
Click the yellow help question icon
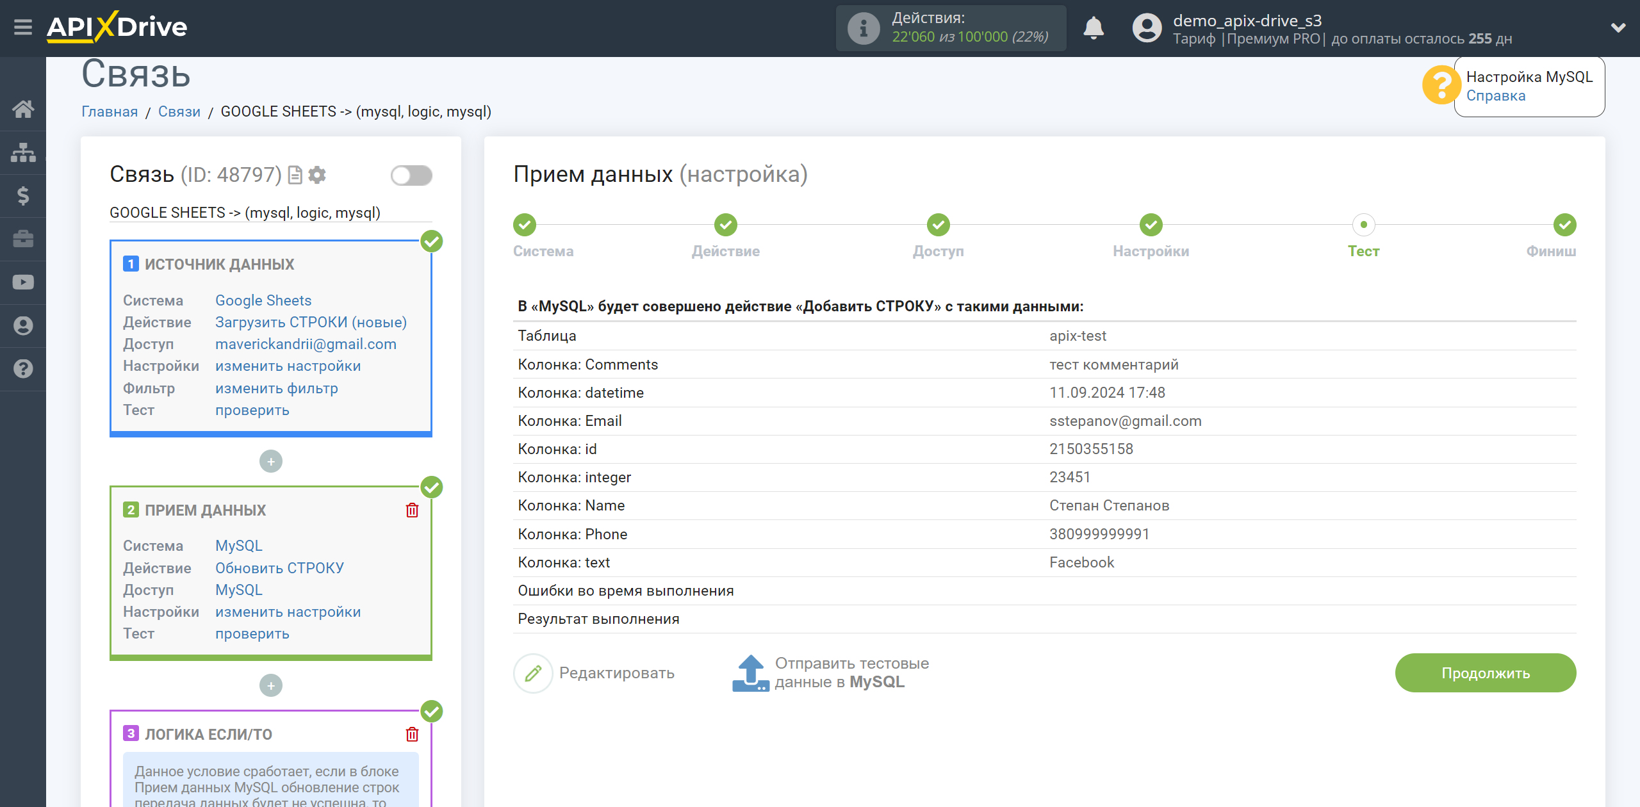click(x=1441, y=85)
